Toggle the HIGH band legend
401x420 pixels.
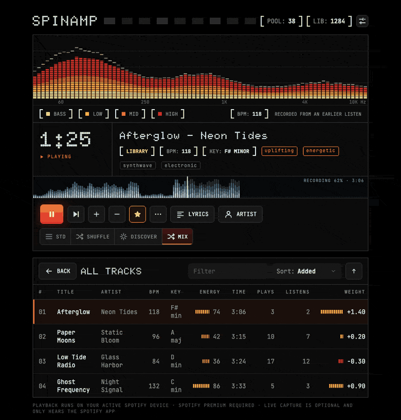pyautogui.click(x=168, y=114)
